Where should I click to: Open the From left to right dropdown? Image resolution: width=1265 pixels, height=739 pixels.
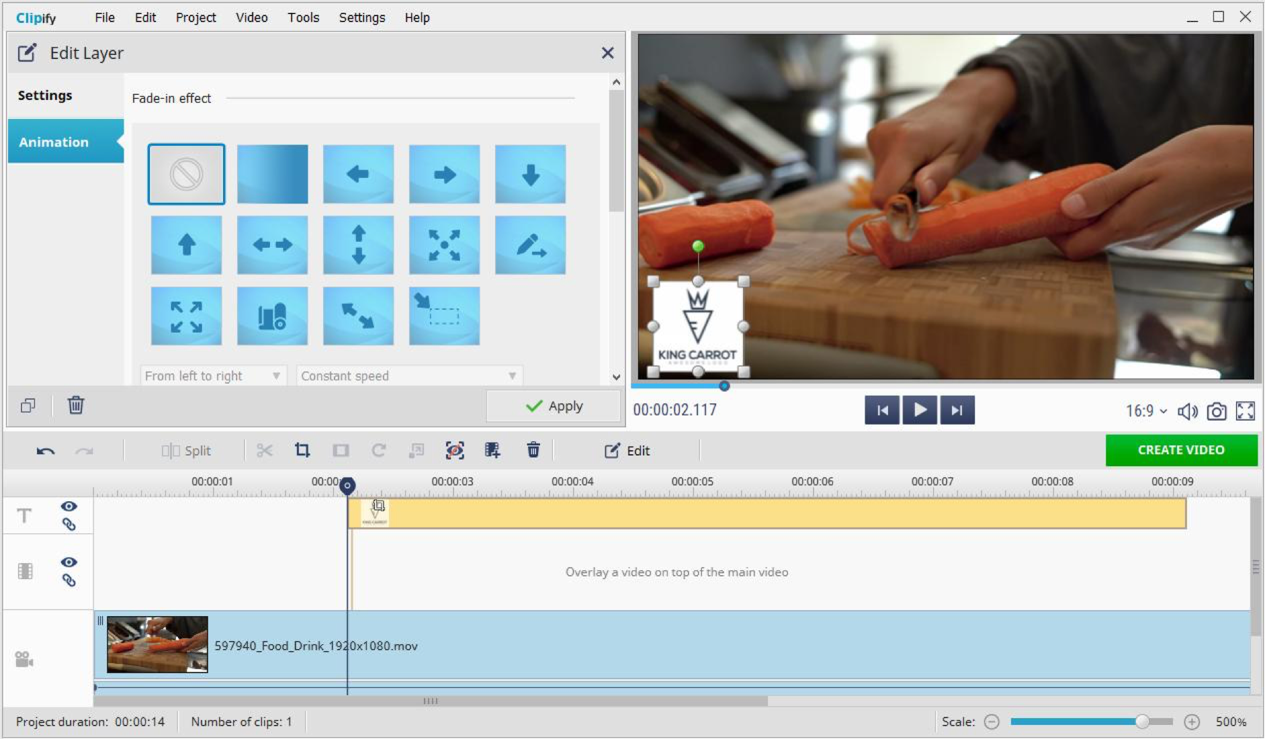tap(212, 376)
